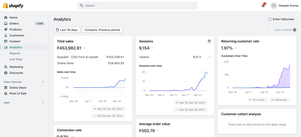Click the Shopify logo
Screen dimensions: 301x137
[13, 6]
